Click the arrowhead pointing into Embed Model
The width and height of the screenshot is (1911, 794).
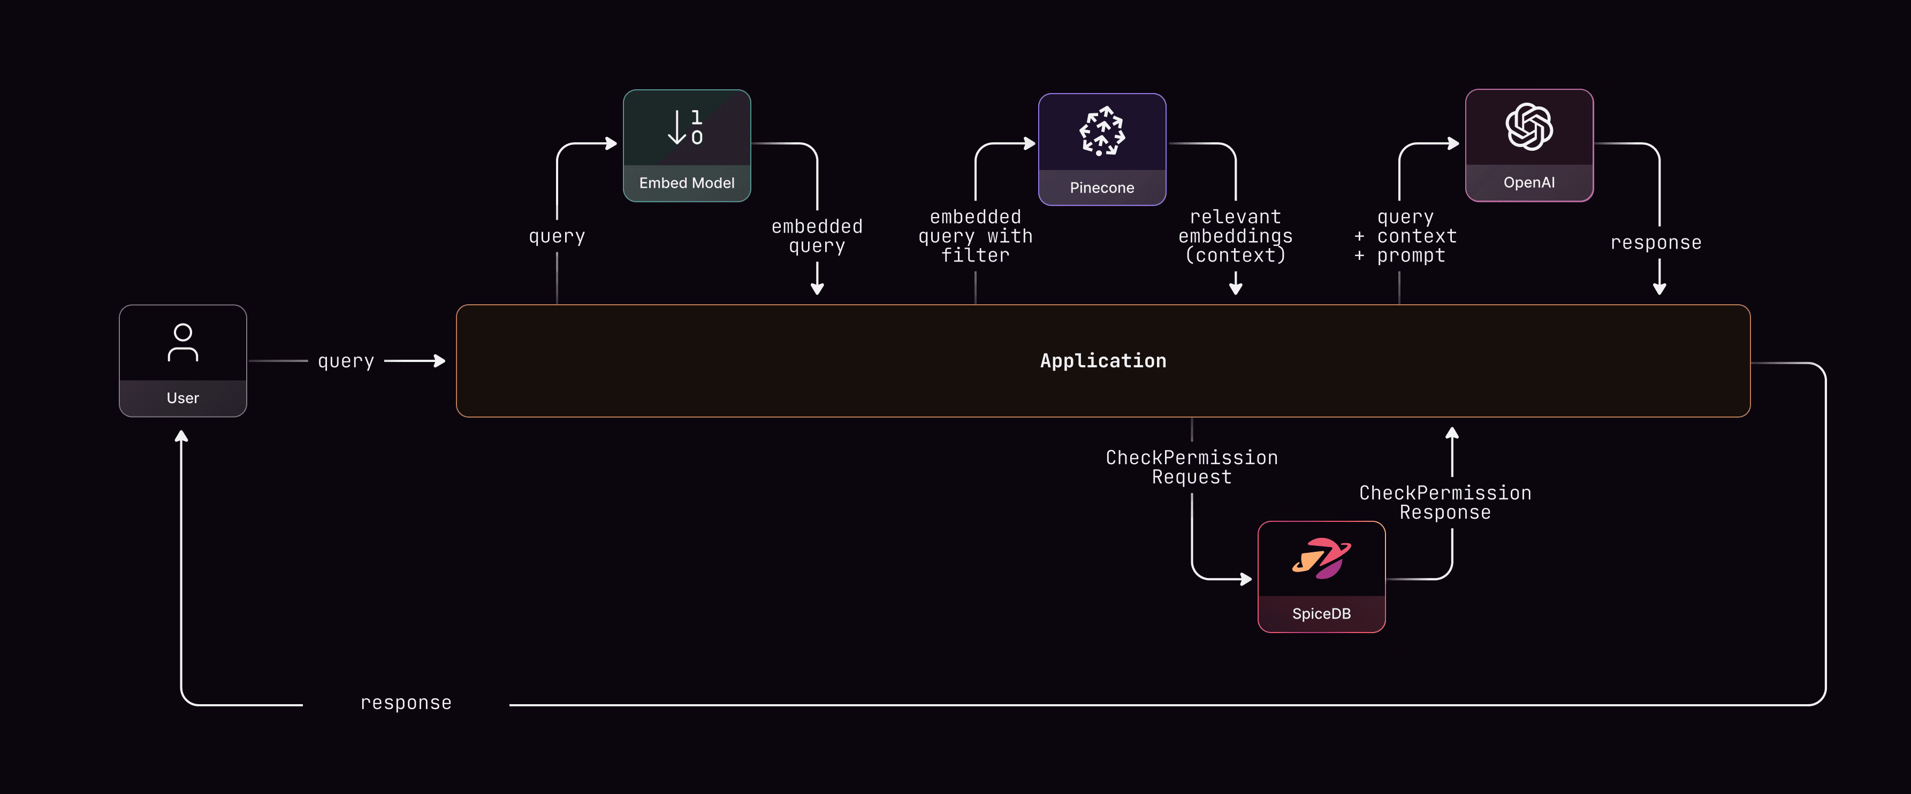[611, 143]
